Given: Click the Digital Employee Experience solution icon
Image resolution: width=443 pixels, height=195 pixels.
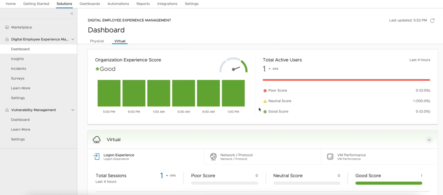Looking at the screenshot, I should [7, 39].
